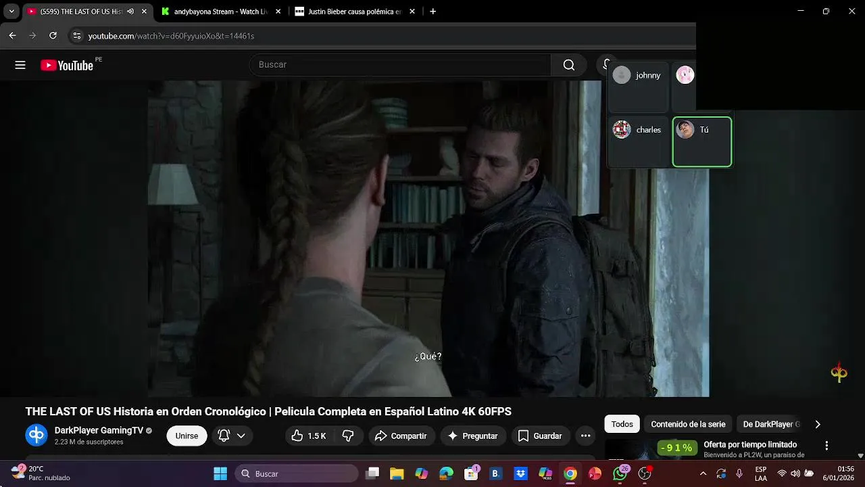865x487 pixels.
Task: Click the Preguntar ask button
Action: click(x=472, y=436)
